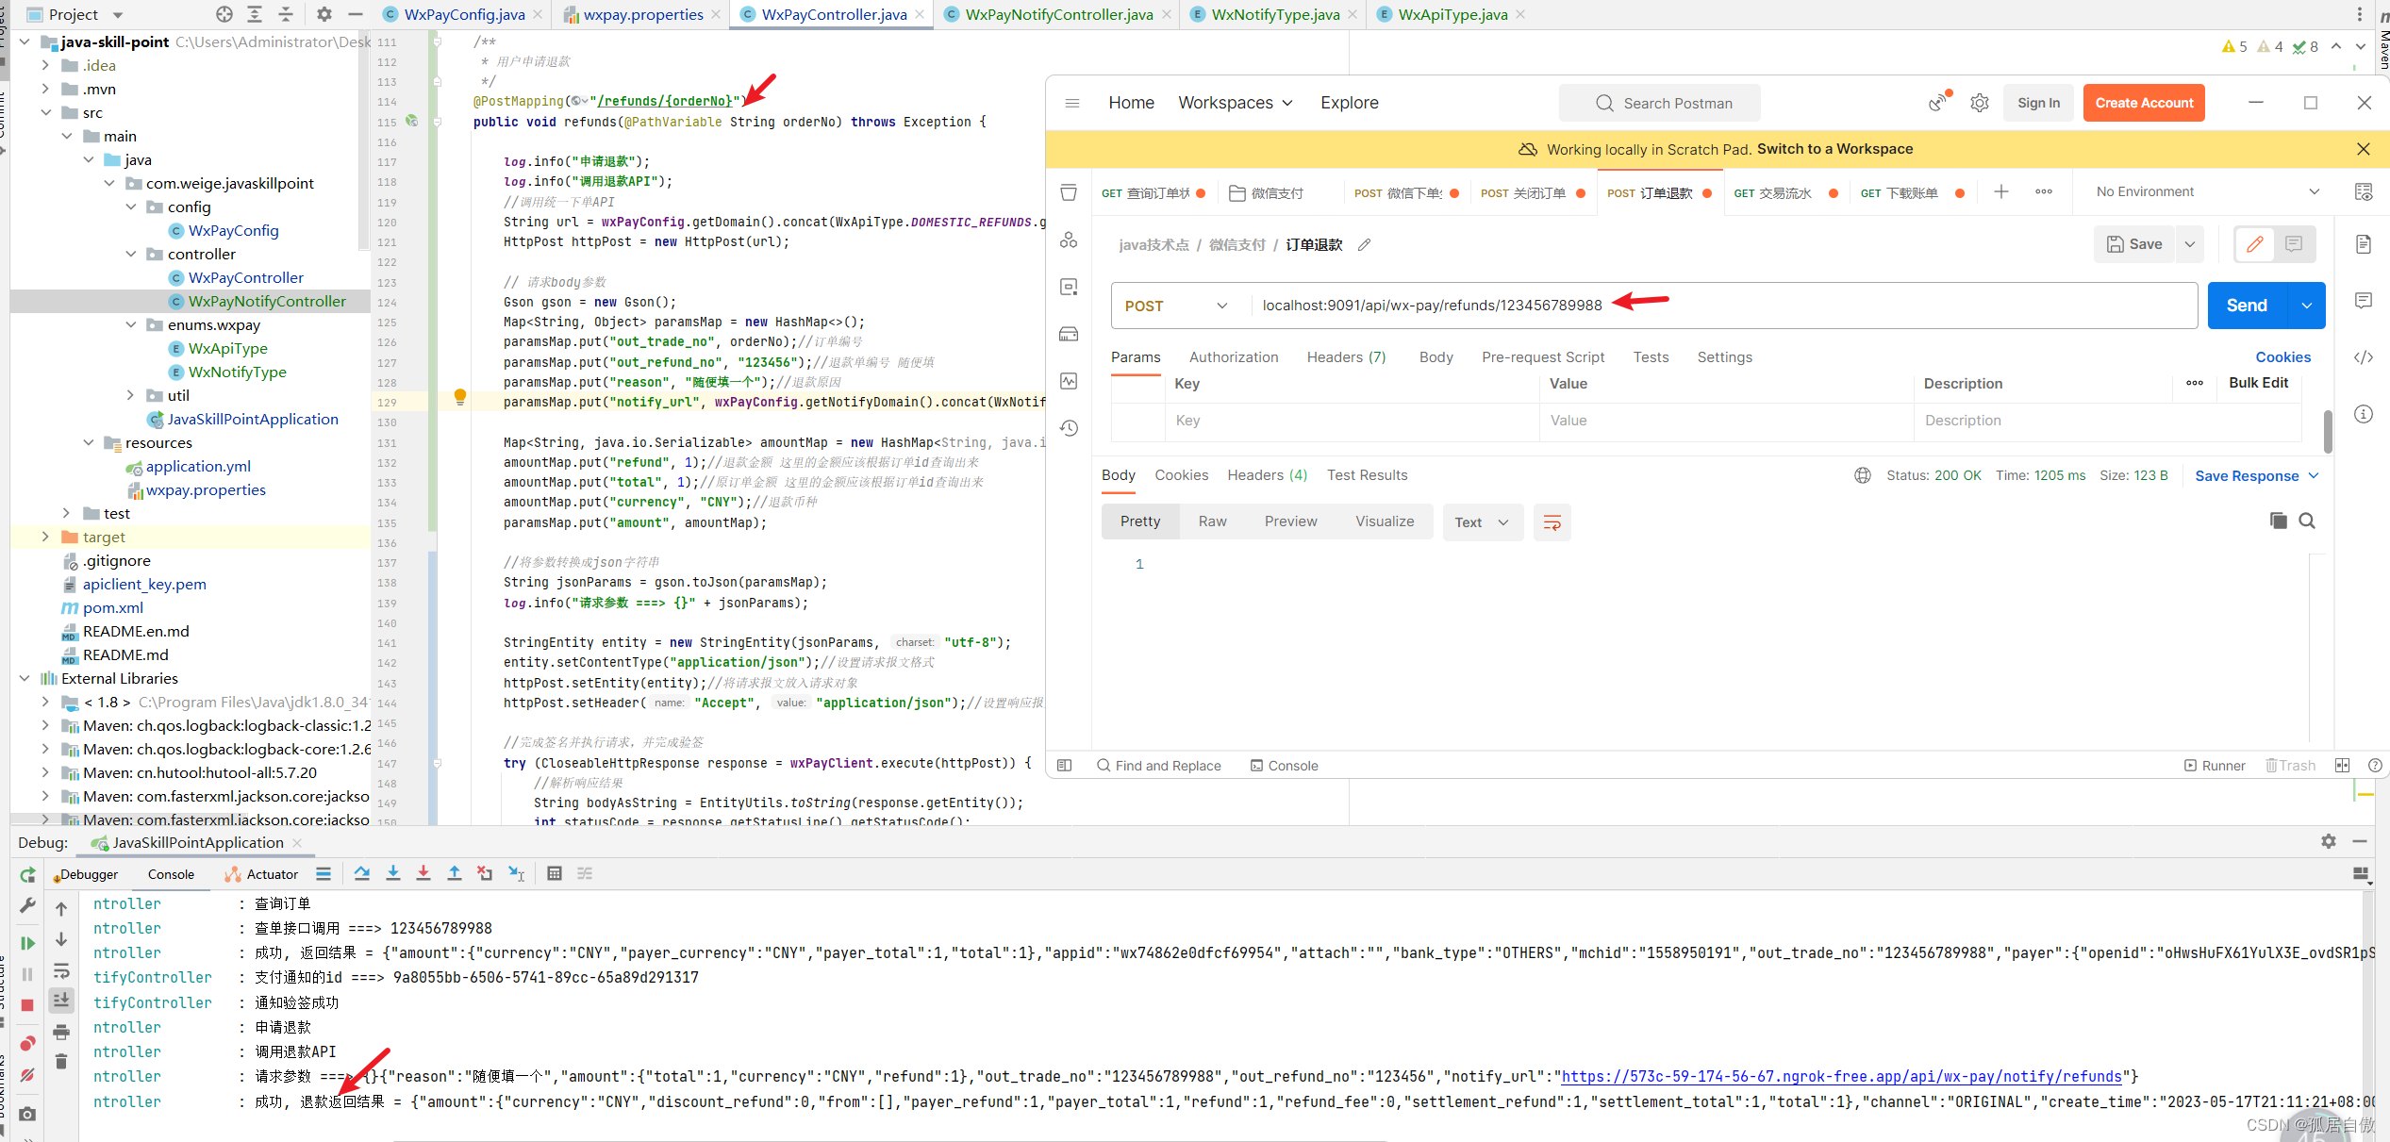Click the request URL input field

click(x=1724, y=306)
